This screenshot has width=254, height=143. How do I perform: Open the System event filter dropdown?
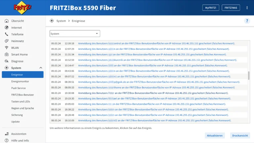(x=75, y=34)
